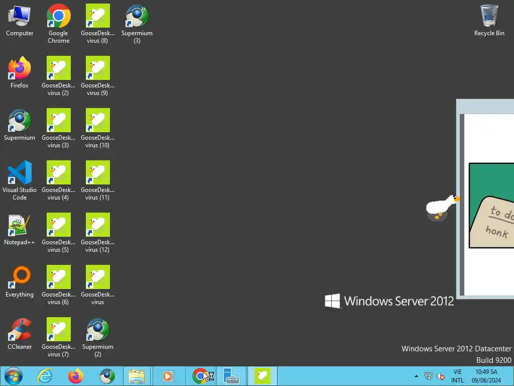Select the Visual Studio Code shortcut
Screen dimensions: 514x386
[x=20, y=180]
